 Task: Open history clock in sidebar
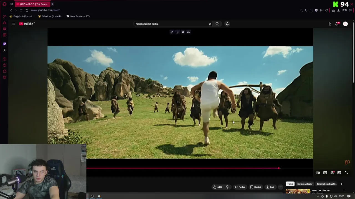(4, 65)
